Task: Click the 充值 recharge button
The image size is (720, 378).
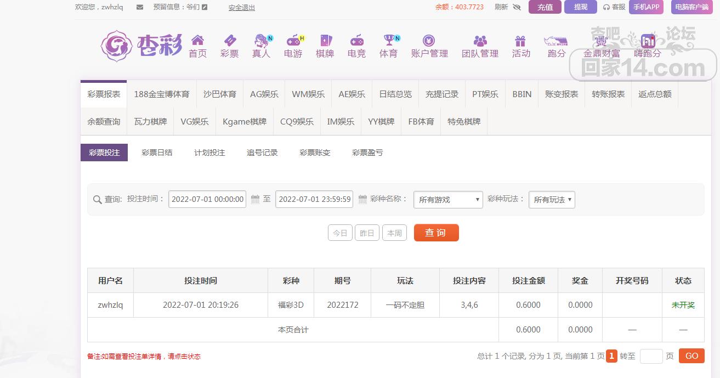Action: tap(545, 7)
